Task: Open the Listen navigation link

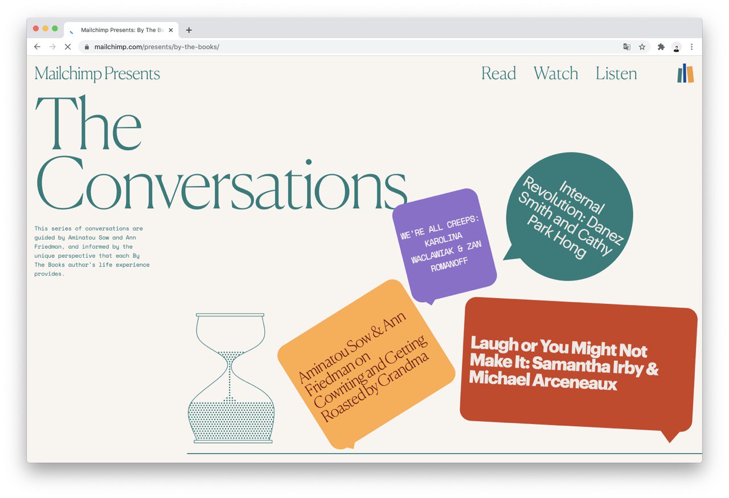Action: click(616, 73)
